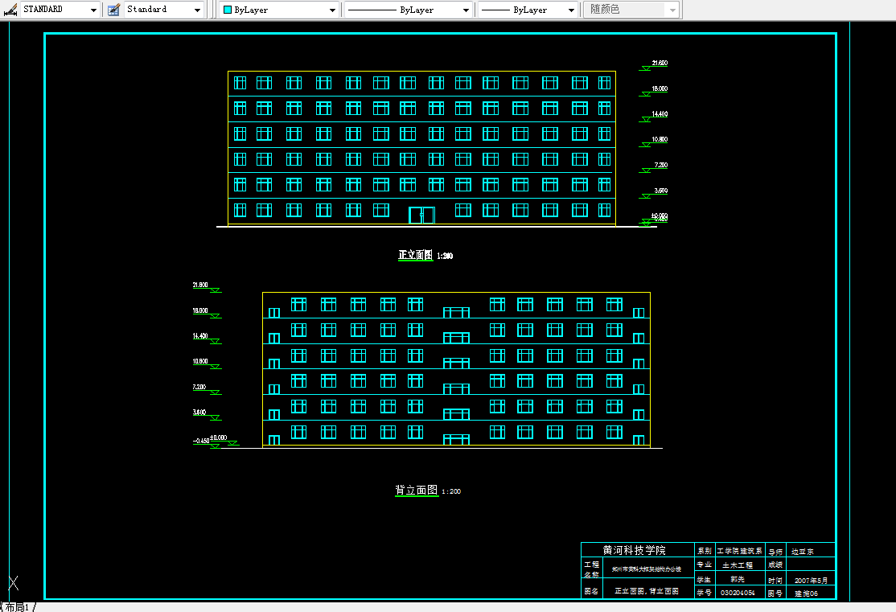Select the 成绩 label in title block
Screen dimensions: 896x612
775,565
